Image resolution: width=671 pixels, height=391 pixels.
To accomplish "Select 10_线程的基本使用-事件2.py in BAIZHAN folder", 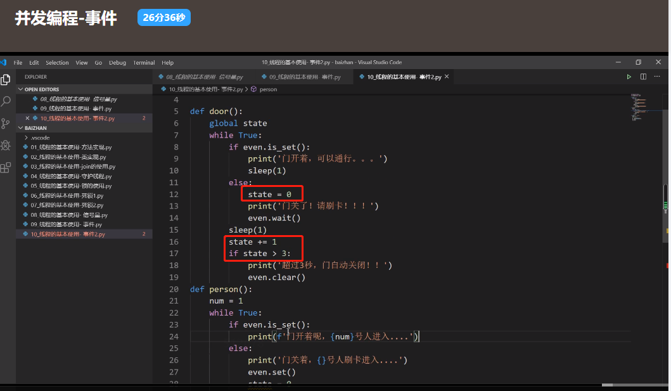I will 84,234.
